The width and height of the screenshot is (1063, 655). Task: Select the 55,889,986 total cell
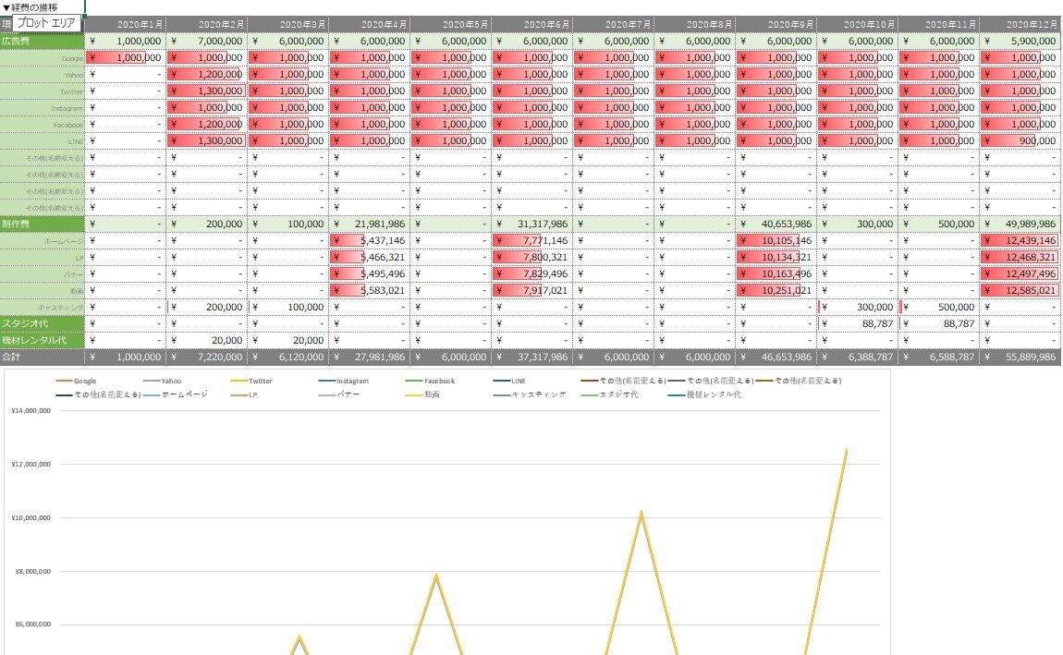pyautogui.click(x=1020, y=357)
